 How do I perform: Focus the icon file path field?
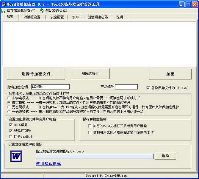(95, 156)
